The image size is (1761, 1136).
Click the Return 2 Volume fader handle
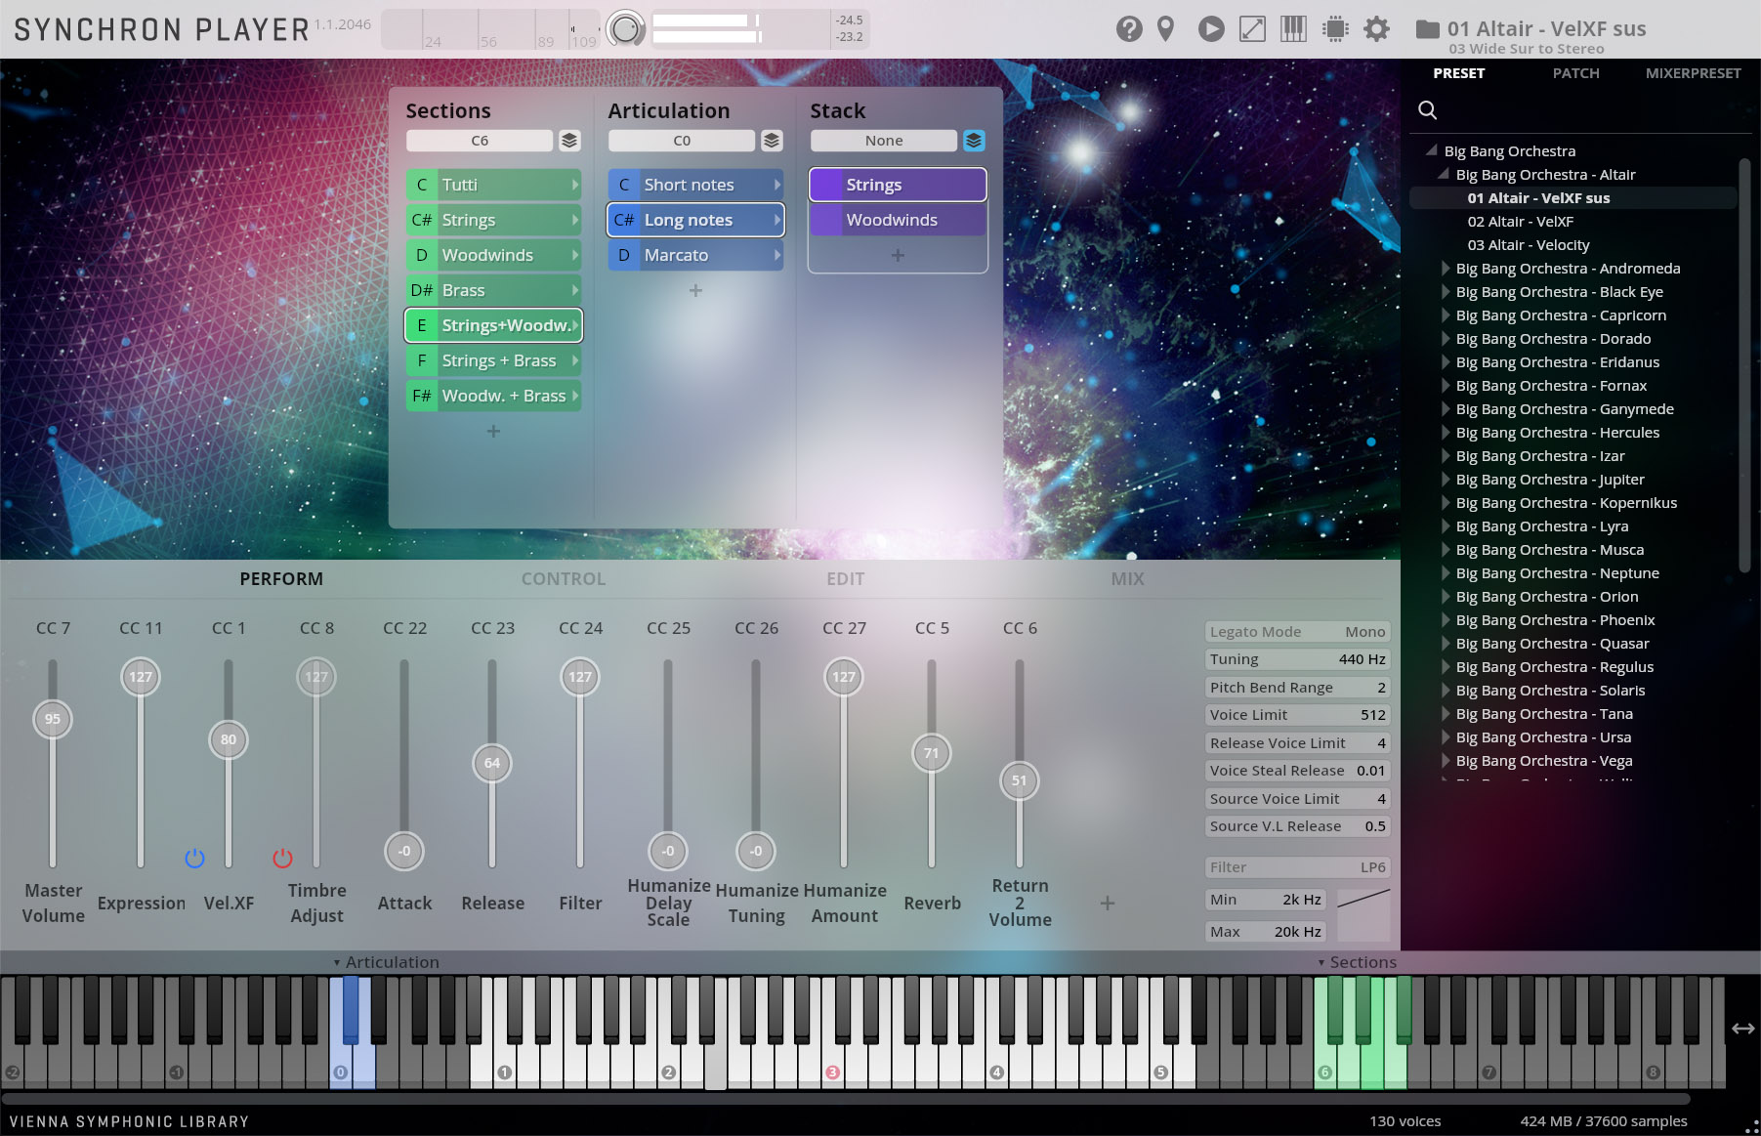tap(1020, 780)
